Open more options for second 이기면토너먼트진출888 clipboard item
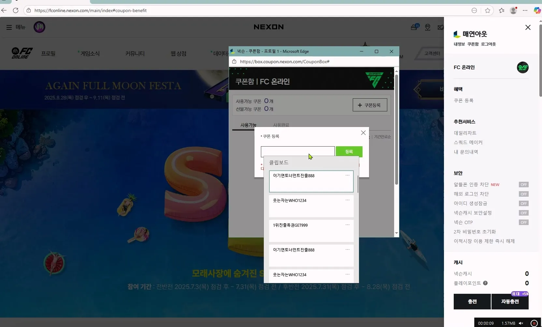 pyautogui.click(x=348, y=249)
